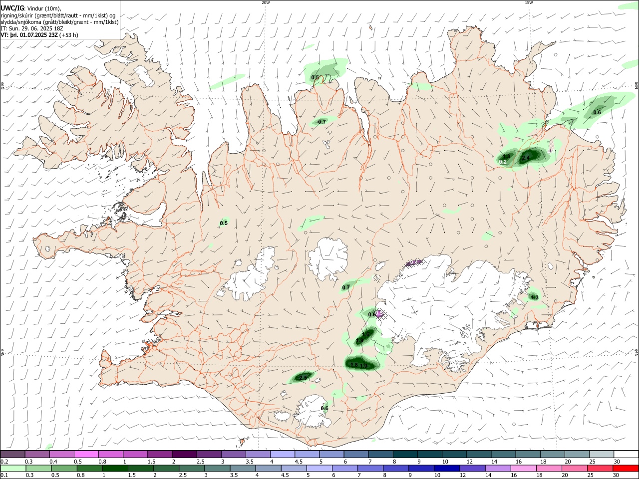Click the UWC/IG title text
The width and height of the screenshot is (639, 479).
pos(12,8)
